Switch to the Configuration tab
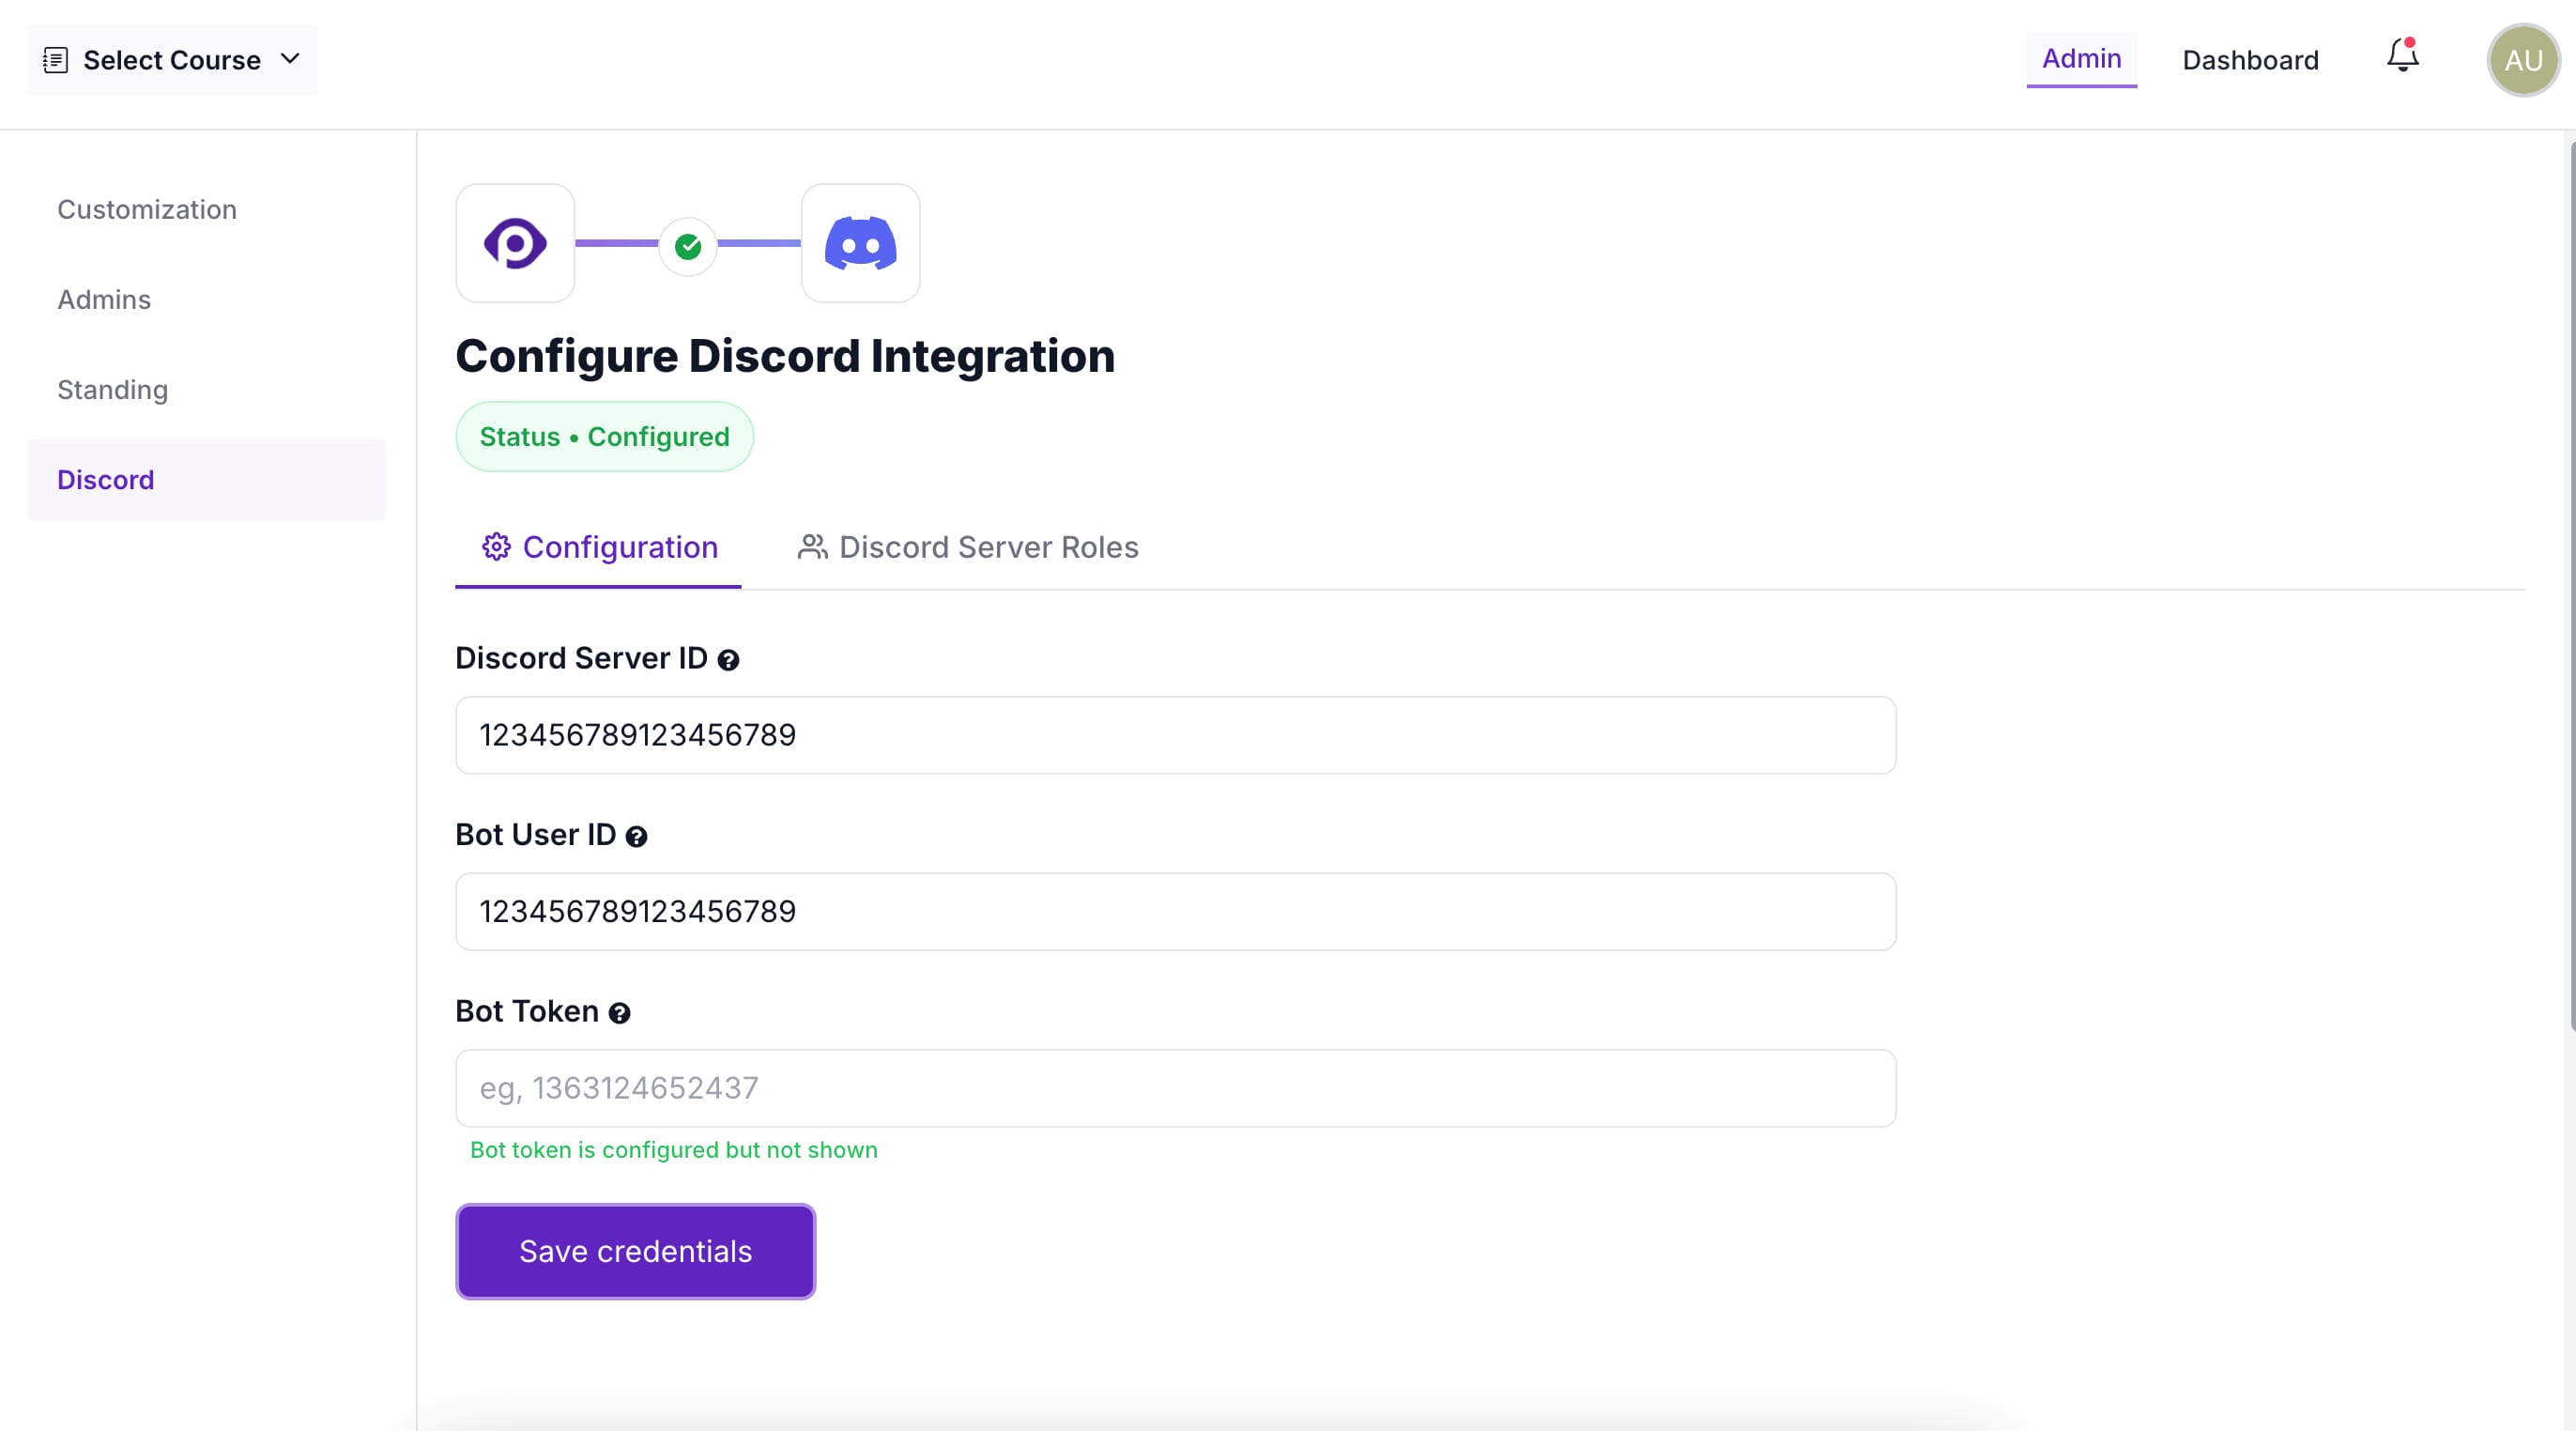2576x1431 pixels. [599, 547]
